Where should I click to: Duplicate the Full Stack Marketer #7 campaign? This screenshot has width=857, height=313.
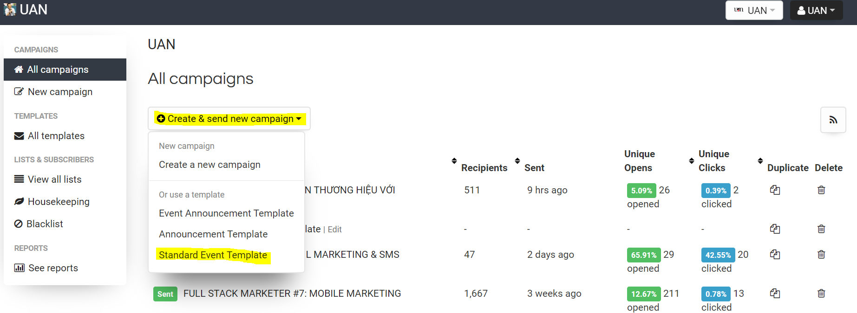pos(775,294)
